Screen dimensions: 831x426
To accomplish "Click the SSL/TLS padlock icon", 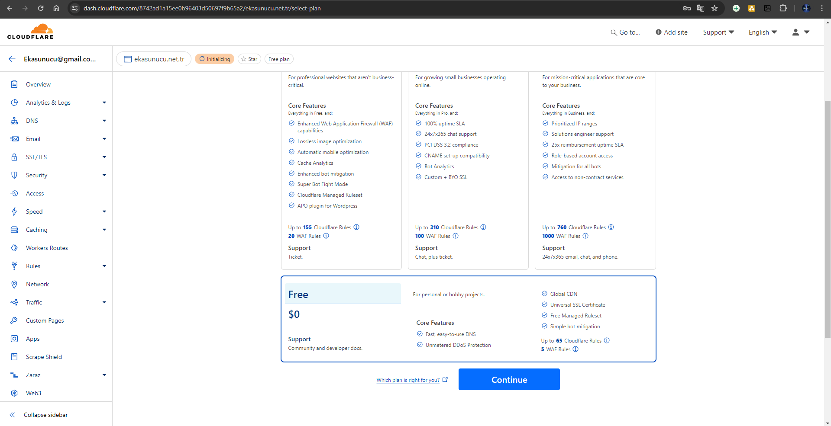I will pos(14,157).
